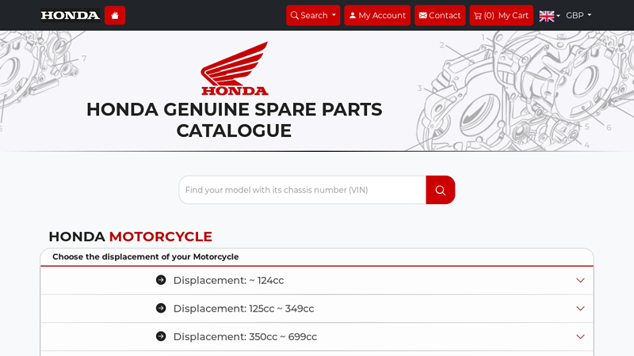634x356 pixels.
Task: Click chevron at right of 125cc ~ 349cc row
Action: click(x=580, y=309)
